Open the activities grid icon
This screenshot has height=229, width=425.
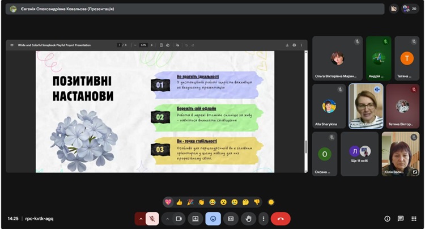(x=414, y=218)
